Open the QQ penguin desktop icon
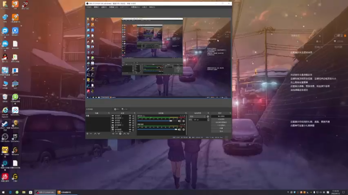348x195 pixels. pyautogui.click(x=5, y=58)
